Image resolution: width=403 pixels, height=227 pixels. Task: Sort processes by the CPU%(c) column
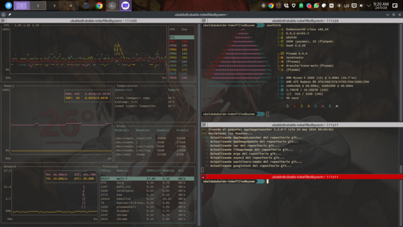click(x=153, y=170)
